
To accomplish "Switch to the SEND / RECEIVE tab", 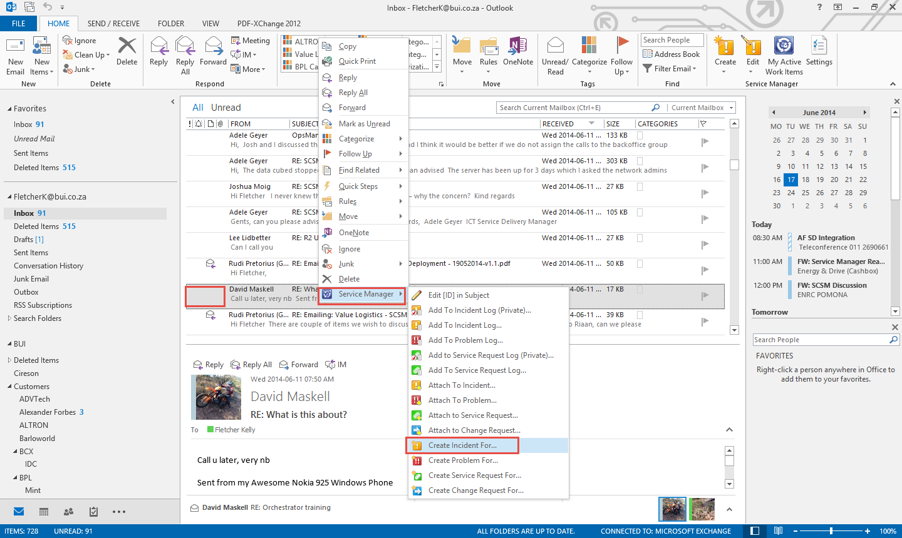I will pyautogui.click(x=113, y=24).
